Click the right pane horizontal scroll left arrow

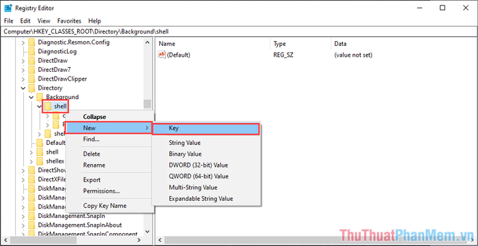(x=159, y=240)
